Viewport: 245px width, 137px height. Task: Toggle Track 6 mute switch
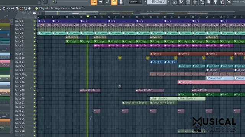tap(34, 41)
